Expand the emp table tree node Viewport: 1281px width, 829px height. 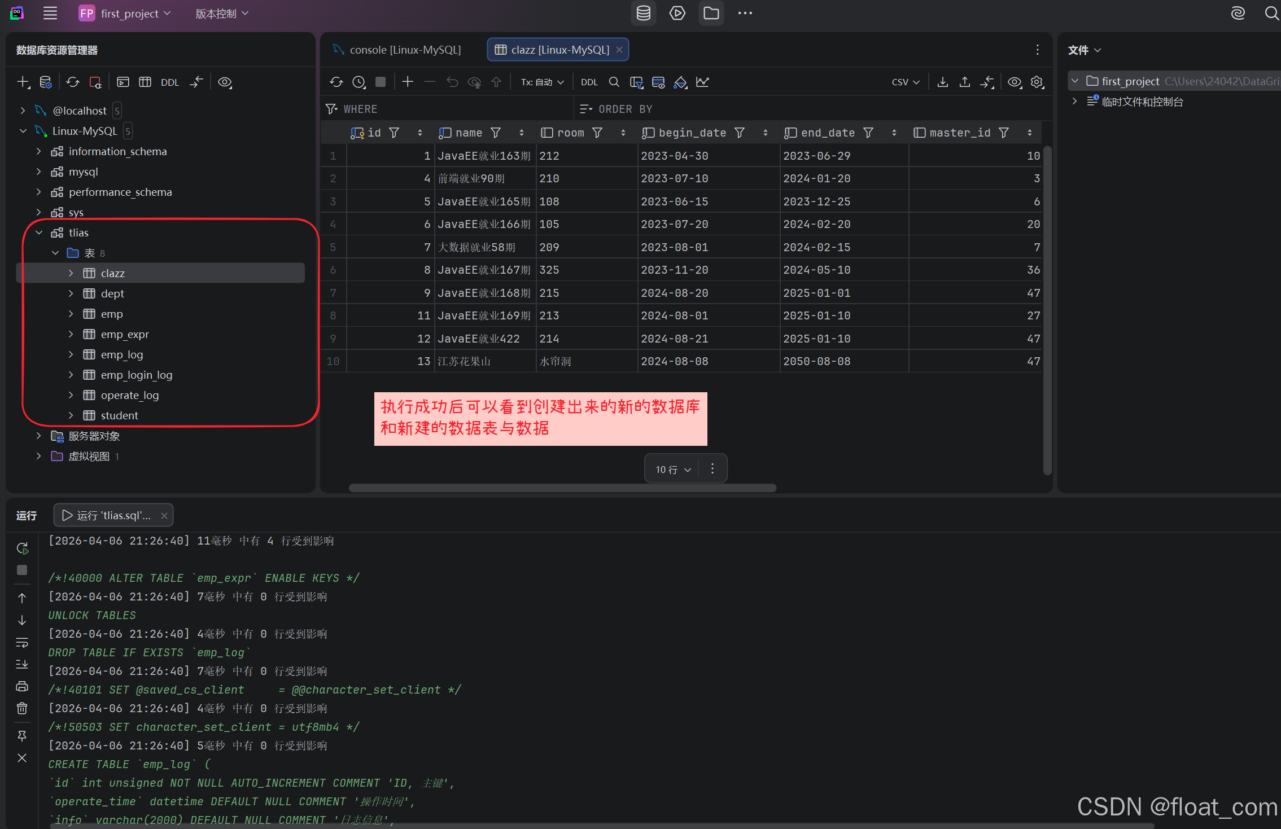[x=71, y=314]
